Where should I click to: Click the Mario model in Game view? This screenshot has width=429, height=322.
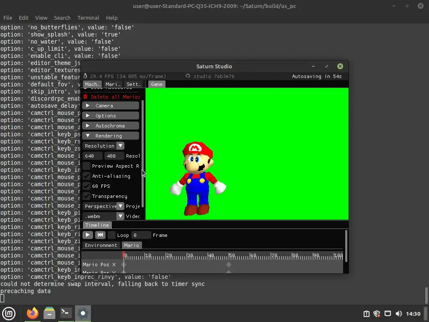(198, 179)
